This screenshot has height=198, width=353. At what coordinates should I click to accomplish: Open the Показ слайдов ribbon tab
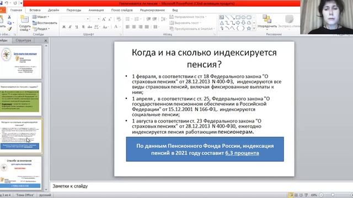pyautogui.click(x=122, y=10)
